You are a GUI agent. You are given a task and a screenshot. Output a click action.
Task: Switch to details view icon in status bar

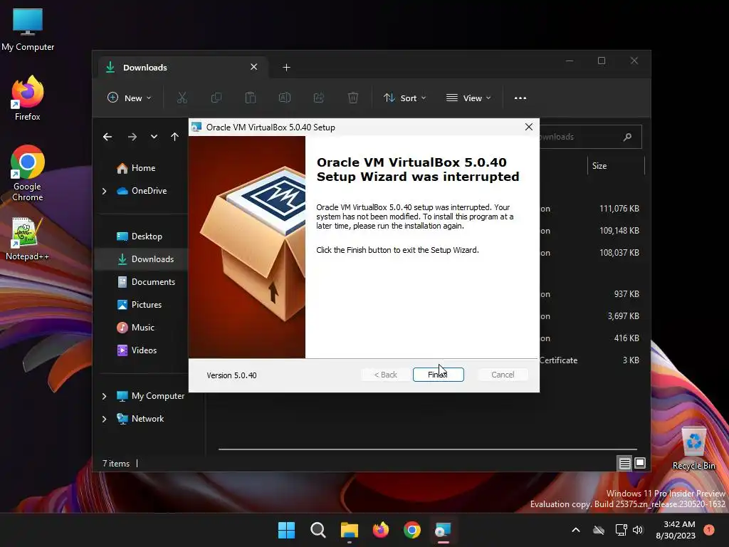624,463
